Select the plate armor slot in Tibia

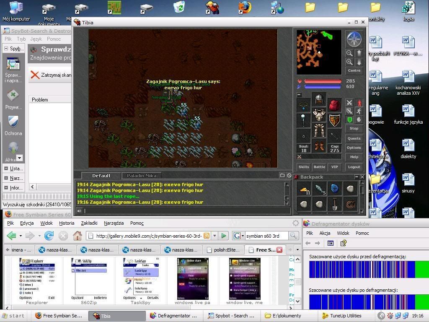tap(319, 114)
